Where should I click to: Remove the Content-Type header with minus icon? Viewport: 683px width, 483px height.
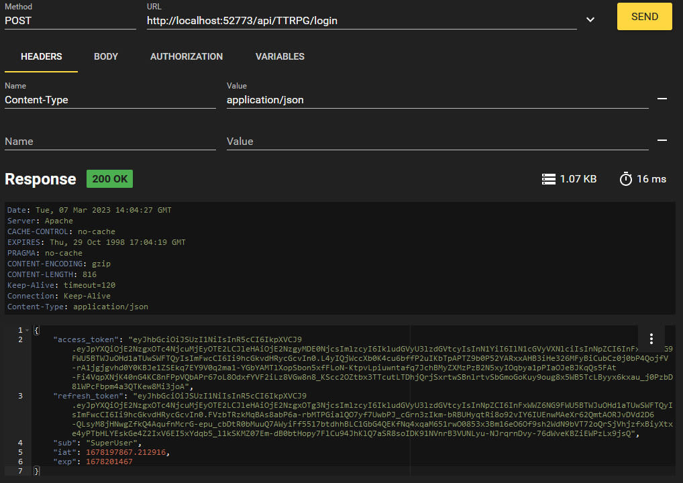click(662, 99)
